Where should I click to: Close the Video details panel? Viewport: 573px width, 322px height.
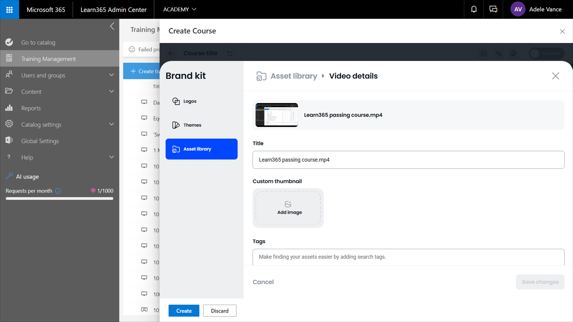pyautogui.click(x=555, y=76)
